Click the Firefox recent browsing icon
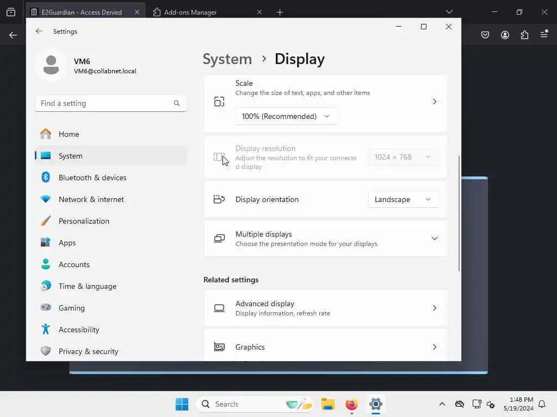557x417 pixels. [x=11, y=12]
